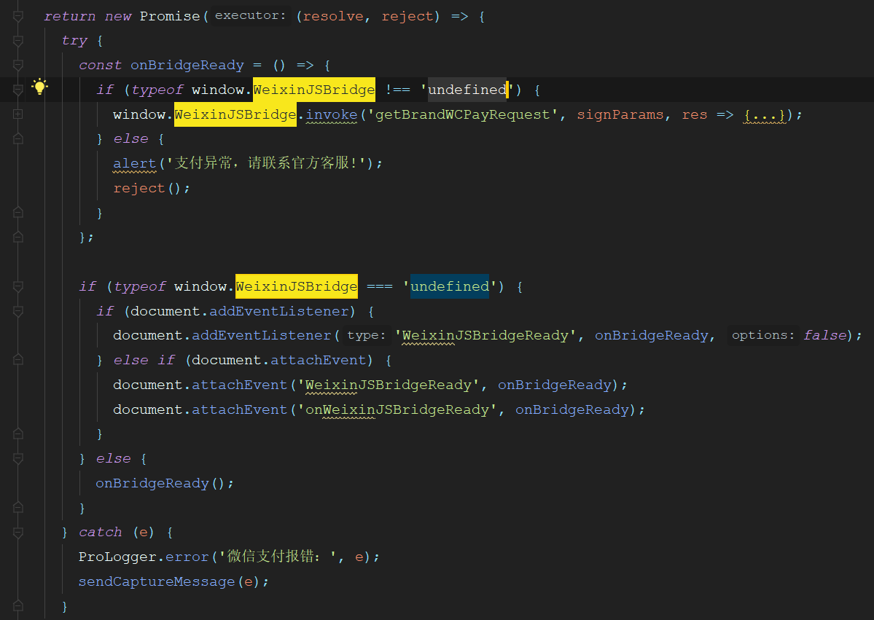Click the 'signParams' argument
This screenshot has width=874, height=620.
[x=620, y=115]
